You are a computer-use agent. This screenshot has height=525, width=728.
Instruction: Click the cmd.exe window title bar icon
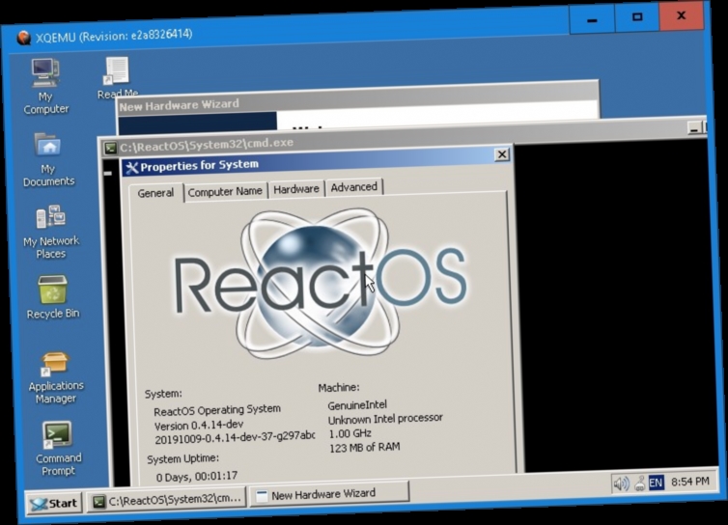pos(110,148)
